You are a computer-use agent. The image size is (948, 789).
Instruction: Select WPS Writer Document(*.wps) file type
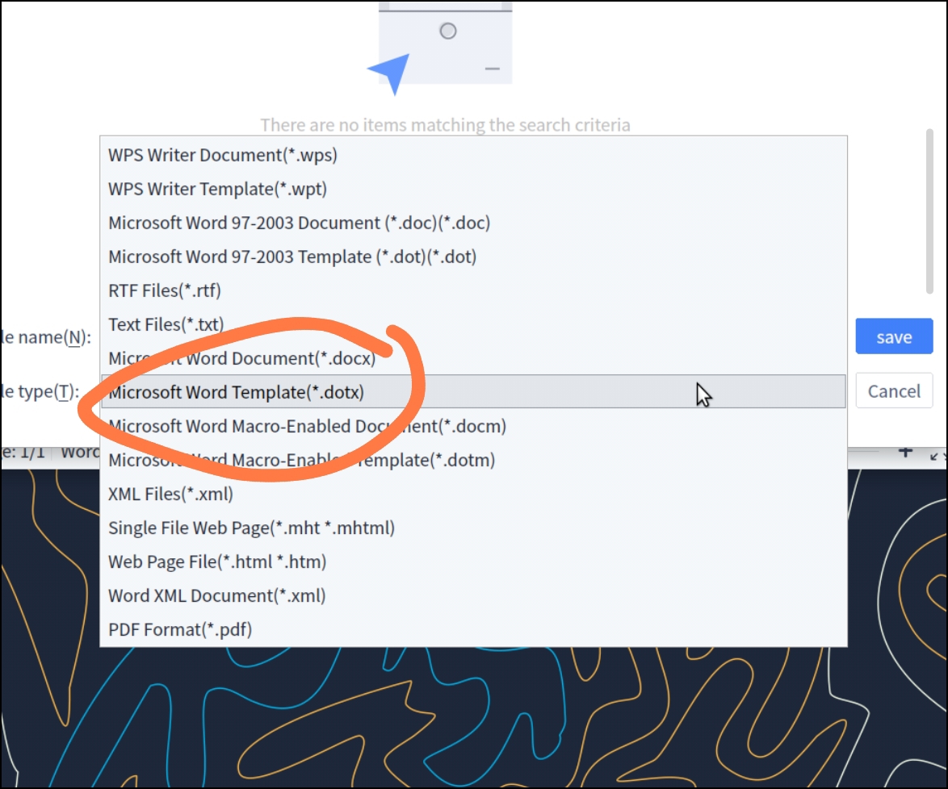[473, 155]
